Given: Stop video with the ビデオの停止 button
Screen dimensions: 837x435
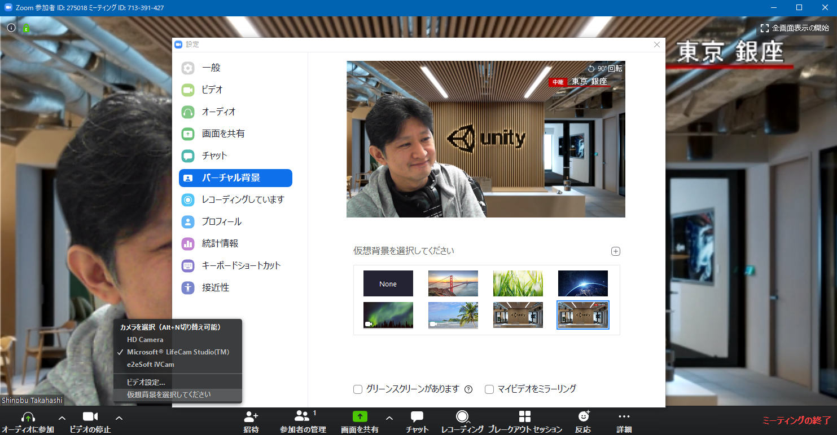Looking at the screenshot, I should point(90,422).
